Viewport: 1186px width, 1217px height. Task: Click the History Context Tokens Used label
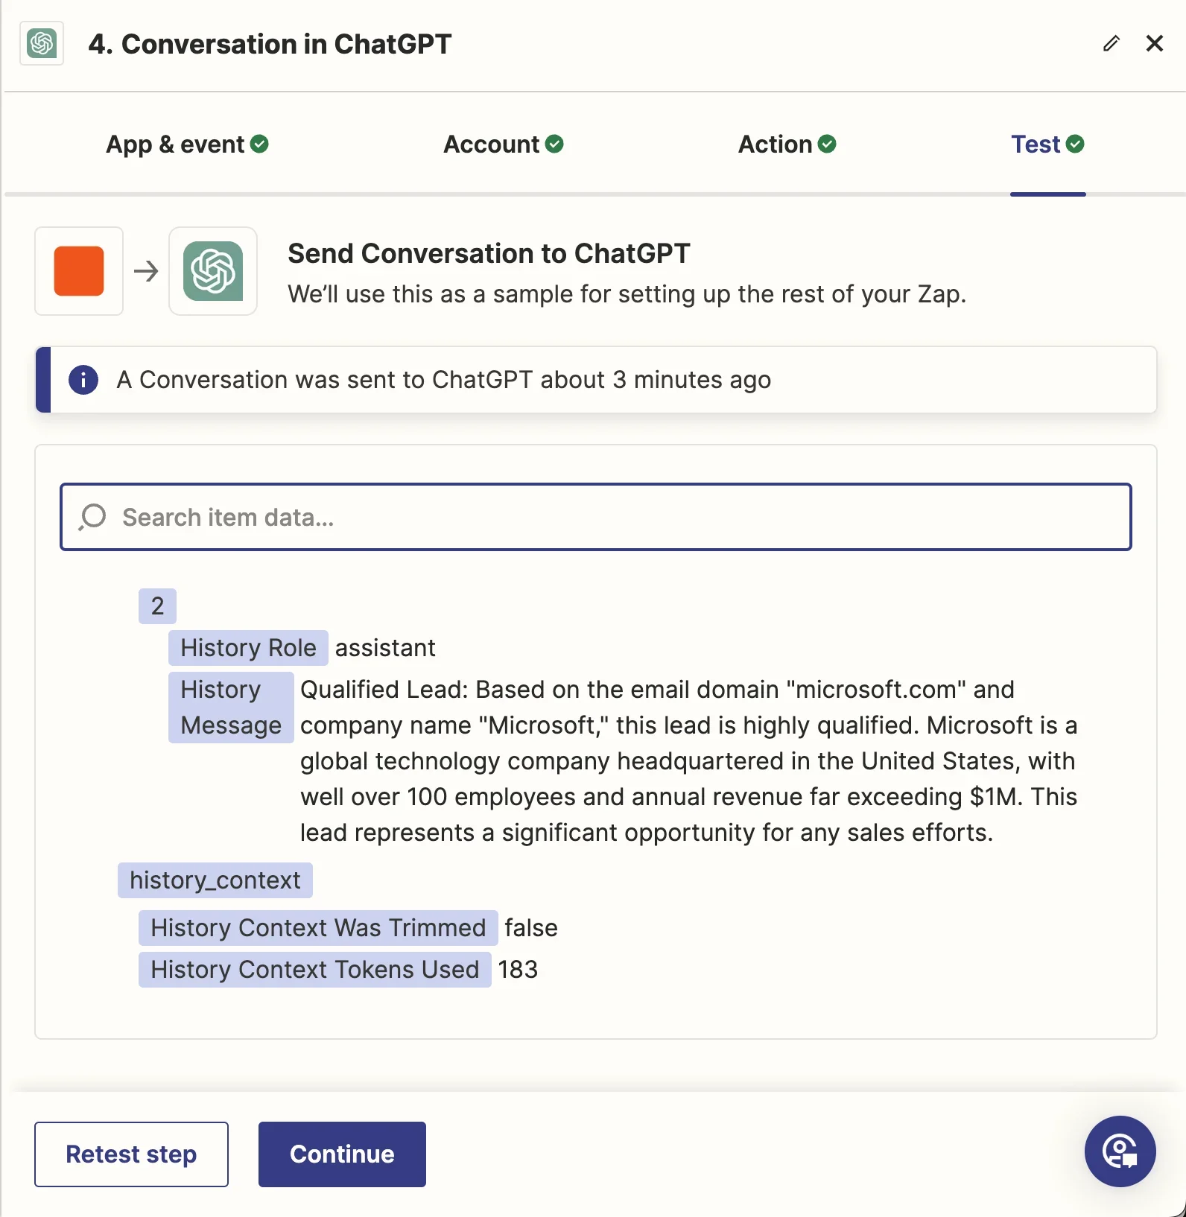[x=315, y=970]
